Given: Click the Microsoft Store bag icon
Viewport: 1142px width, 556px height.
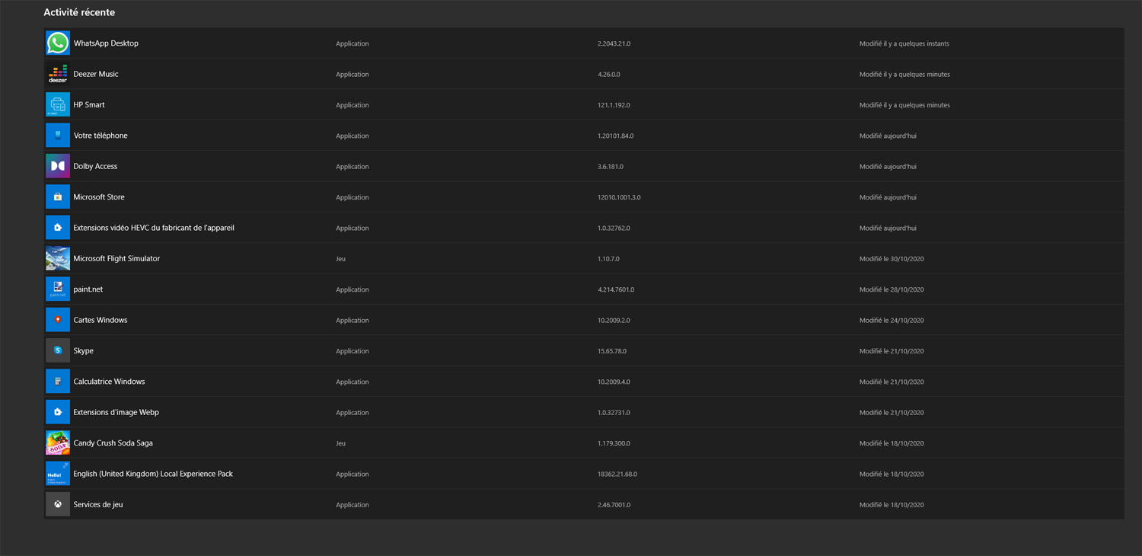Looking at the screenshot, I should click(58, 197).
